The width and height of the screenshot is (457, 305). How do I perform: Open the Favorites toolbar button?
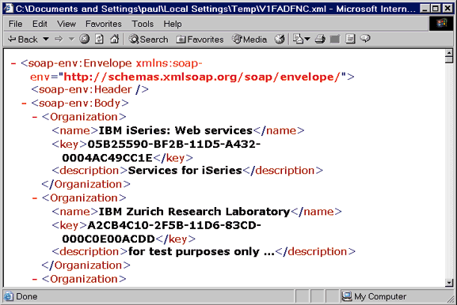point(200,39)
